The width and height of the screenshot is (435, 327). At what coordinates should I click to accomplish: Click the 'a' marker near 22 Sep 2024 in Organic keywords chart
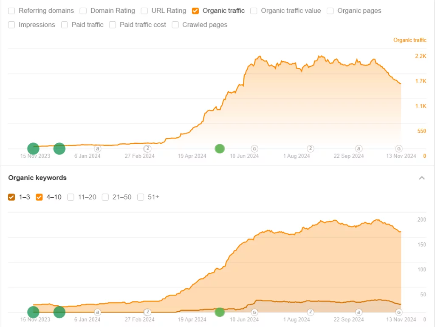359,312
